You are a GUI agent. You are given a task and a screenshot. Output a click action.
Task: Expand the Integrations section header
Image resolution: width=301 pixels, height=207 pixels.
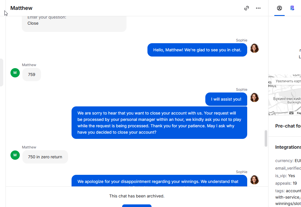[288, 147]
